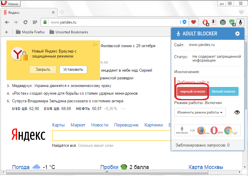
Task: Open «Ростех» mini-drones news link
Action: pyautogui.click(x=75, y=93)
